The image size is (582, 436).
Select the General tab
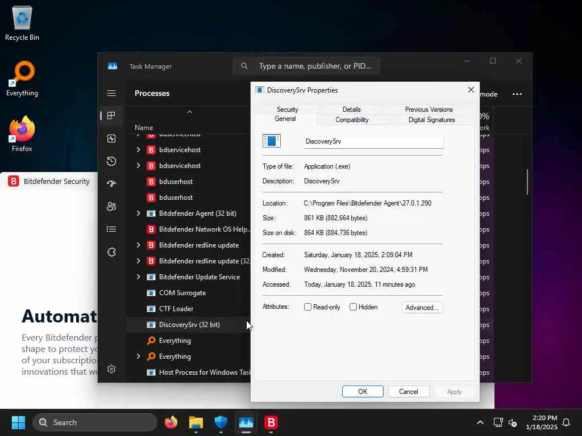[x=285, y=119]
